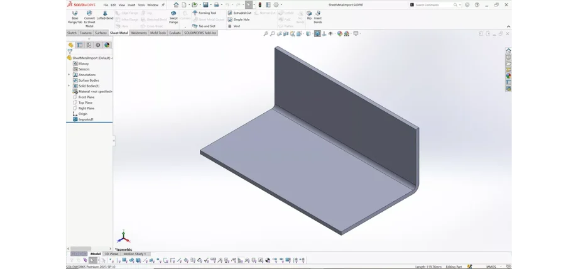This screenshot has height=269, width=578.
Task: Toggle the Select arrow tool in top toolbar
Action: [x=249, y=5]
